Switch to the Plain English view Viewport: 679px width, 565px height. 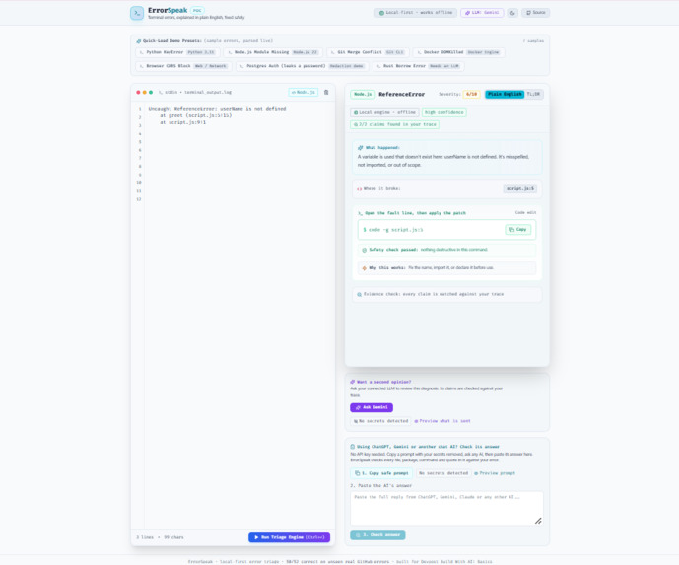505,94
